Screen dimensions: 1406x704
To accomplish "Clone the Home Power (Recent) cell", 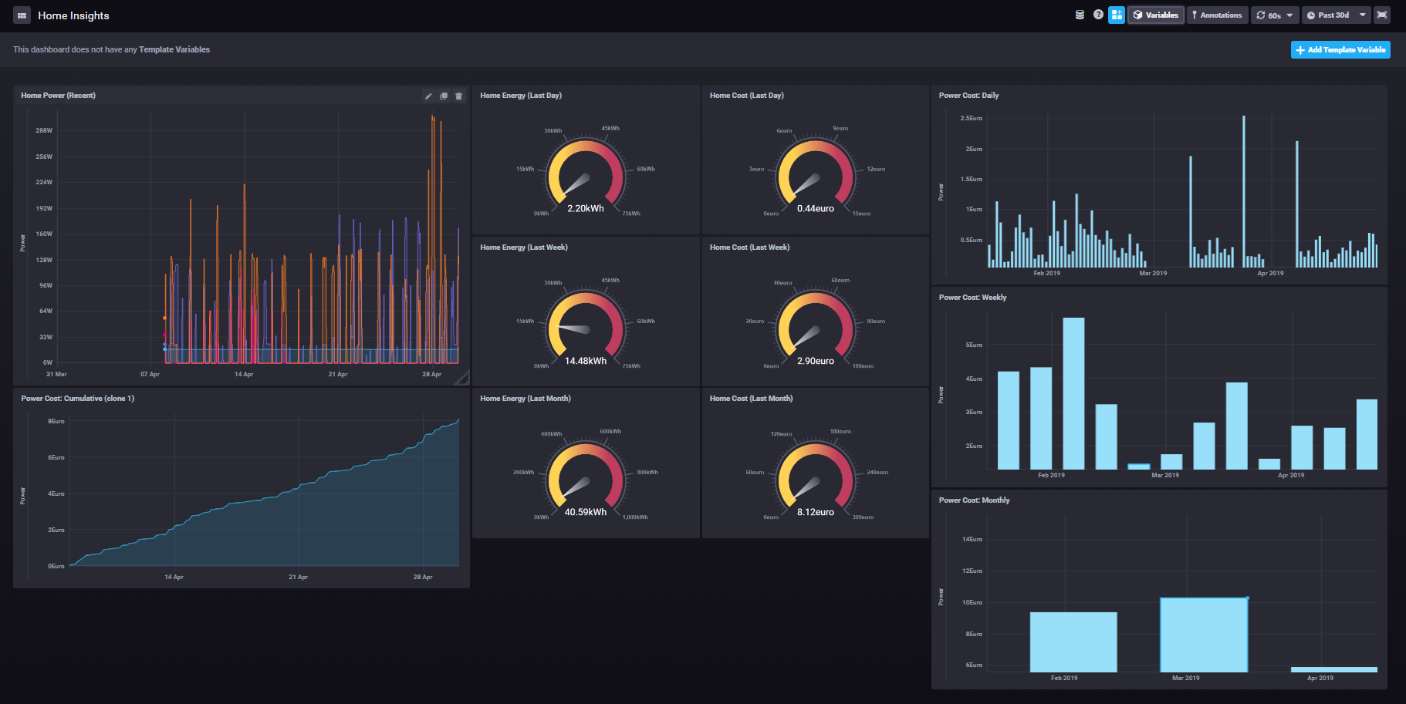I will [444, 96].
